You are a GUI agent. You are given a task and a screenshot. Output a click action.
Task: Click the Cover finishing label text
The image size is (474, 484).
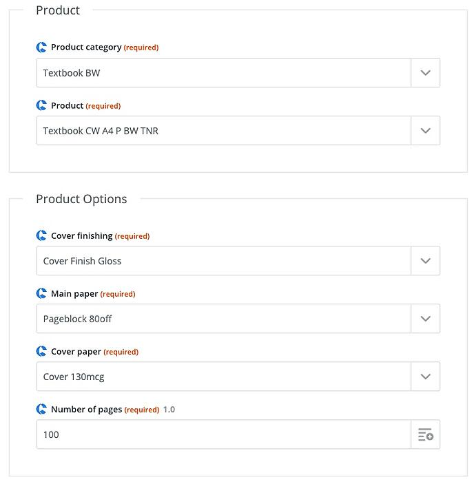82,236
